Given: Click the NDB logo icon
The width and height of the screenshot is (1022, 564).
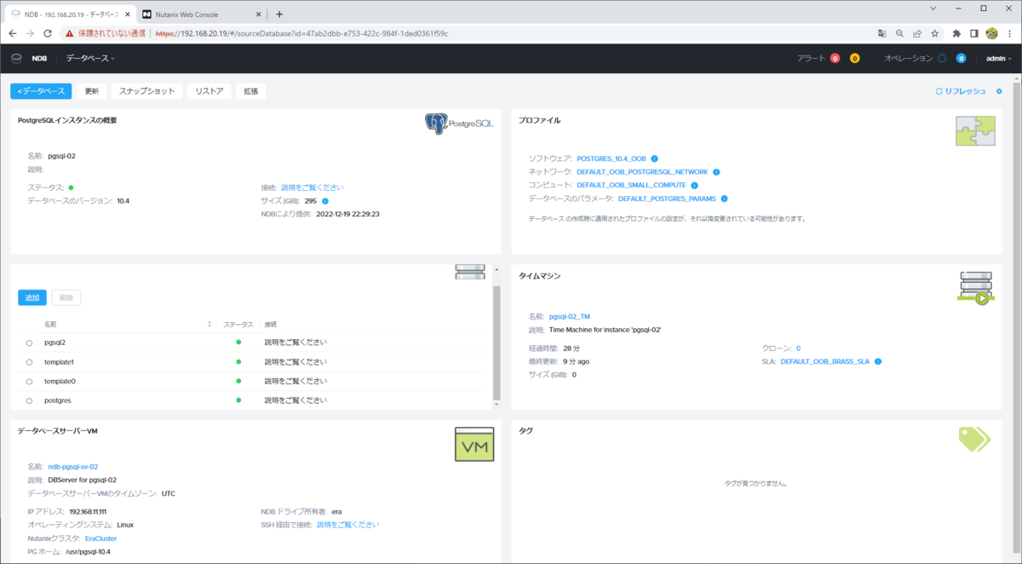Looking at the screenshot, I should pyautogui.click(x=16, y=58).
